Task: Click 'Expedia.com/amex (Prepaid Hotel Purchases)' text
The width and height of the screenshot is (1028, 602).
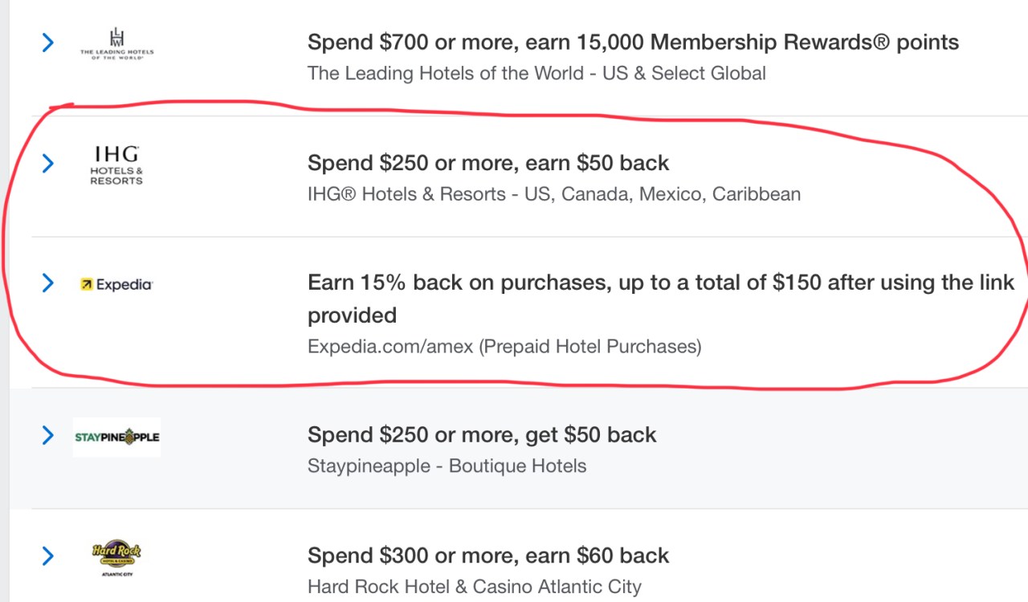Action: 504,347
